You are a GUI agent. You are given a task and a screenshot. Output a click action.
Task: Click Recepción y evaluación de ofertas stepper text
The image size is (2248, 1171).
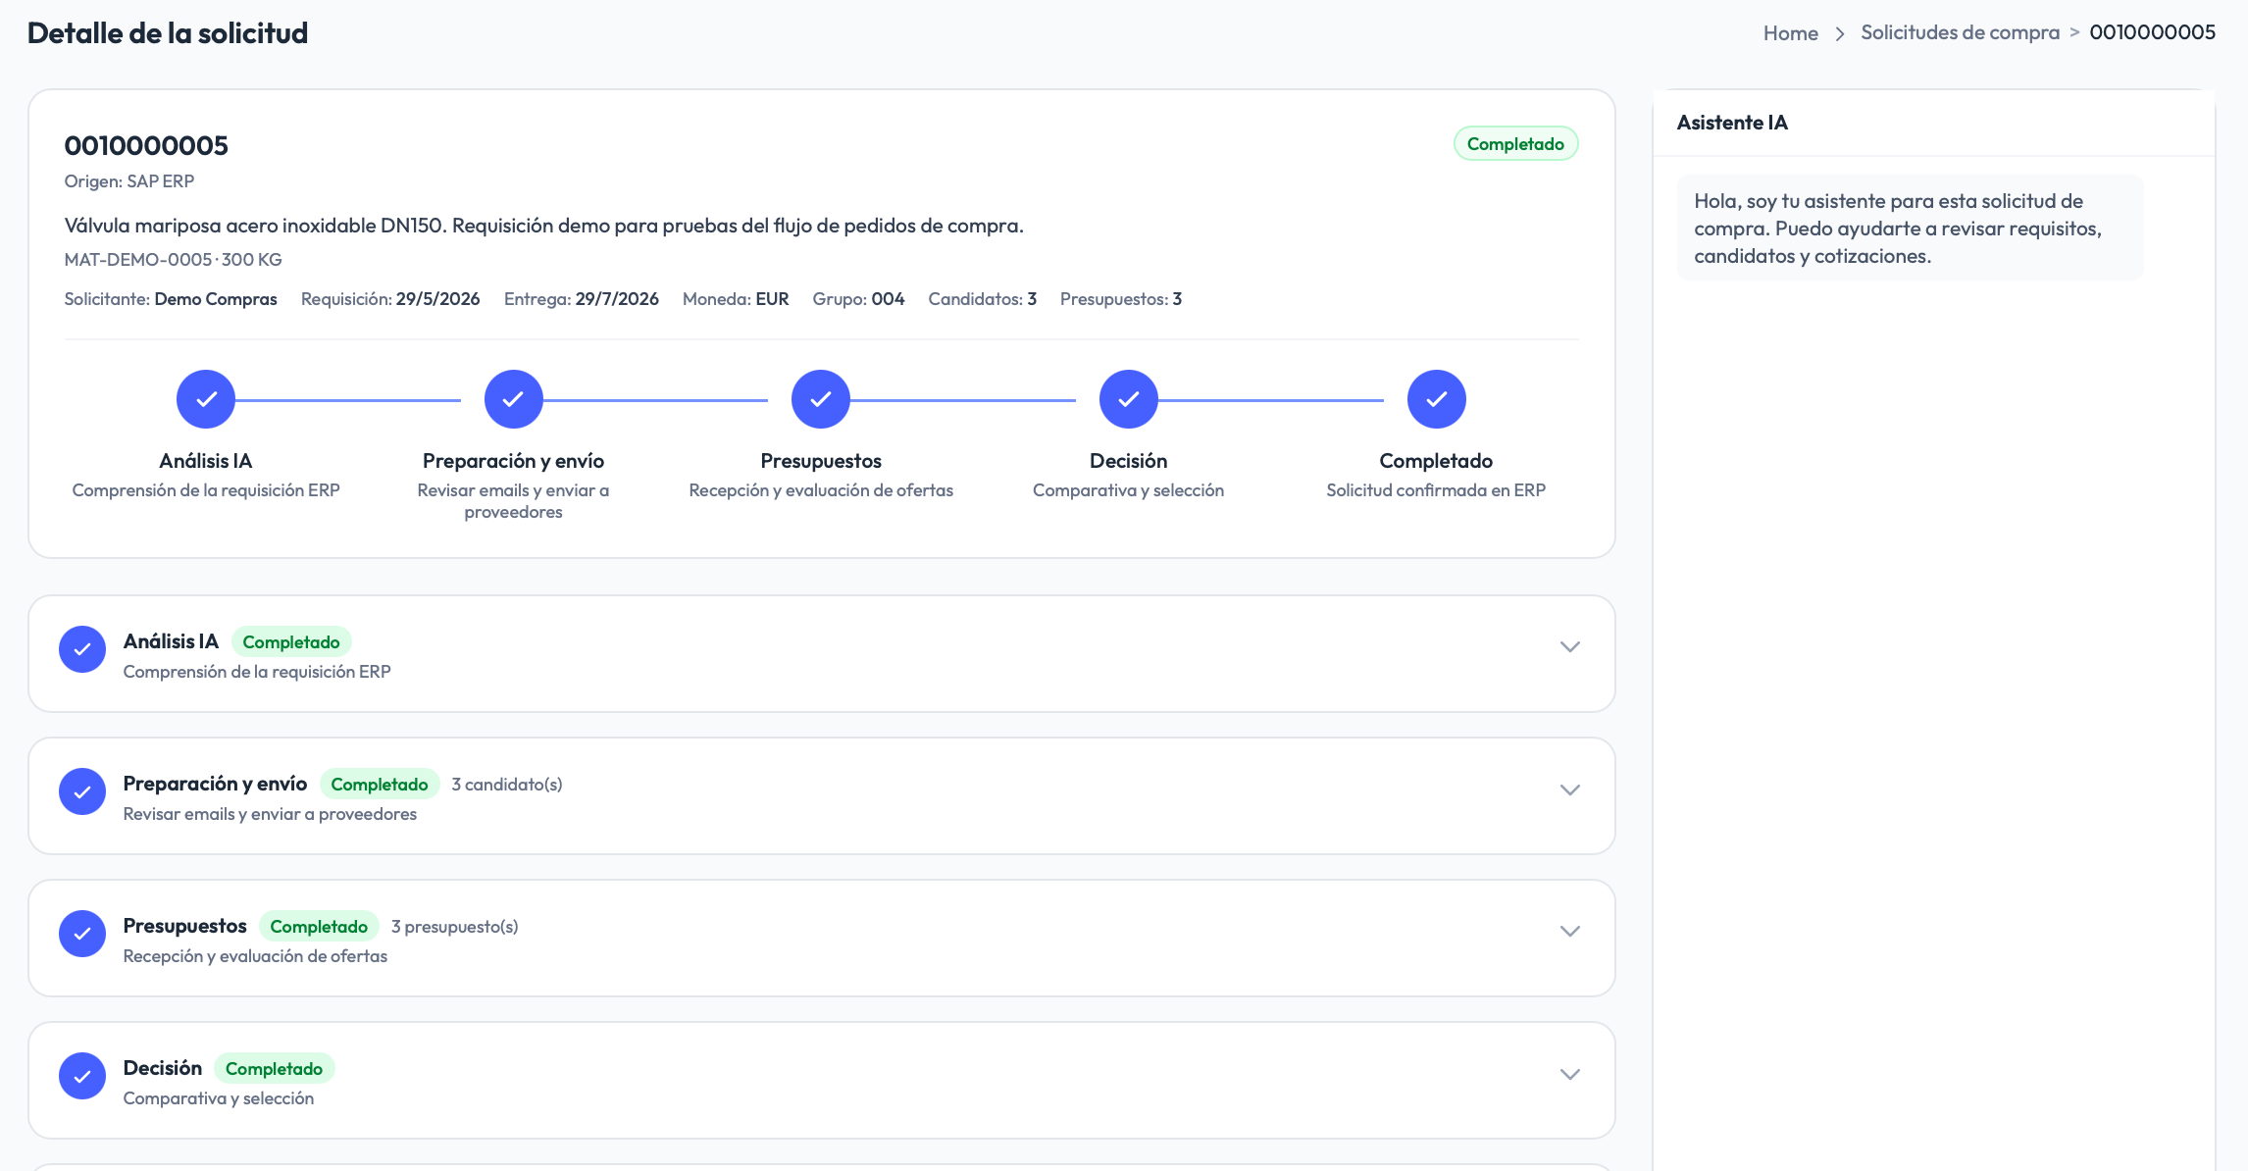(x=821, y=490)
